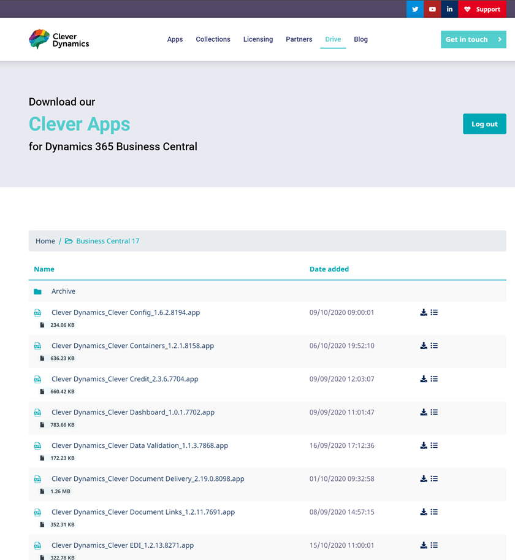Open the Apps menu item

[x=175, y=39]
